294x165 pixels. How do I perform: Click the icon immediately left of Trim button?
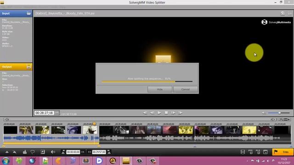(266, 152)
